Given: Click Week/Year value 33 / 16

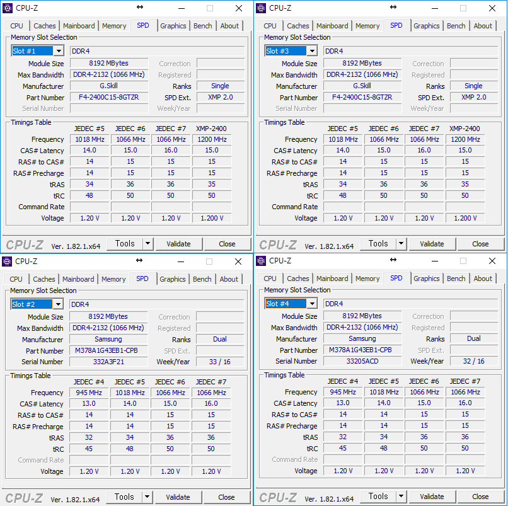Looking at the screenshot, I should [220, 362].
